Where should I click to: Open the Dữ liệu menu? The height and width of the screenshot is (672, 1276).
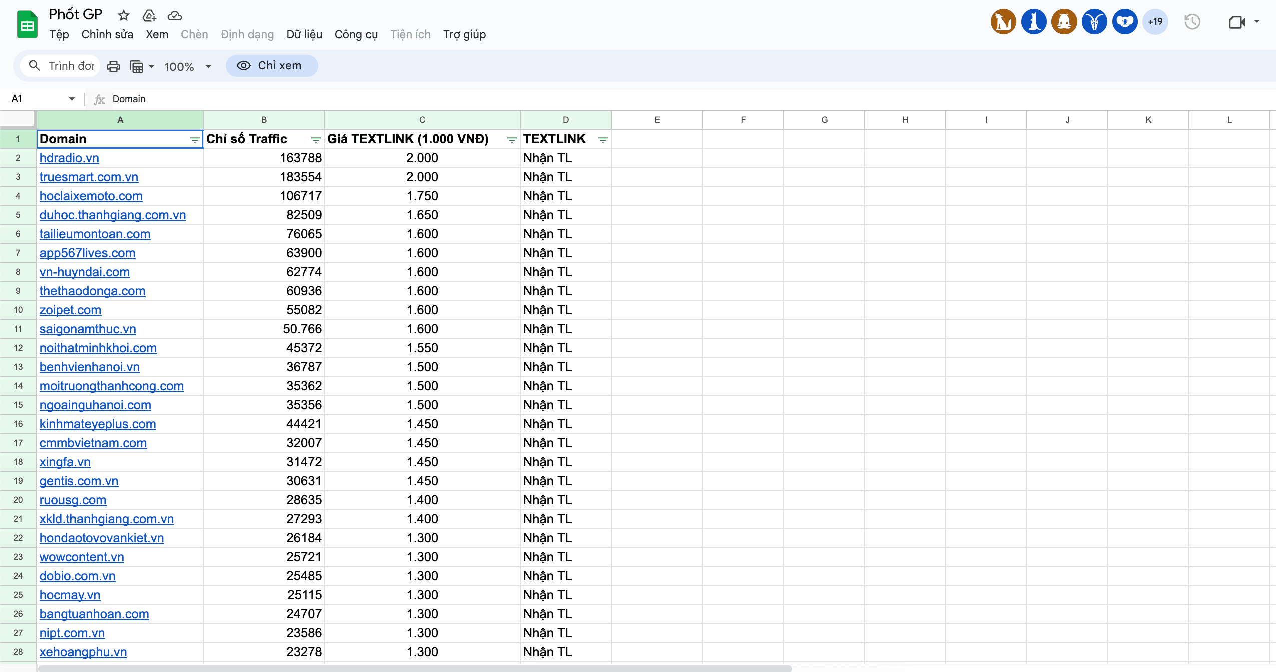pos(304,34)
